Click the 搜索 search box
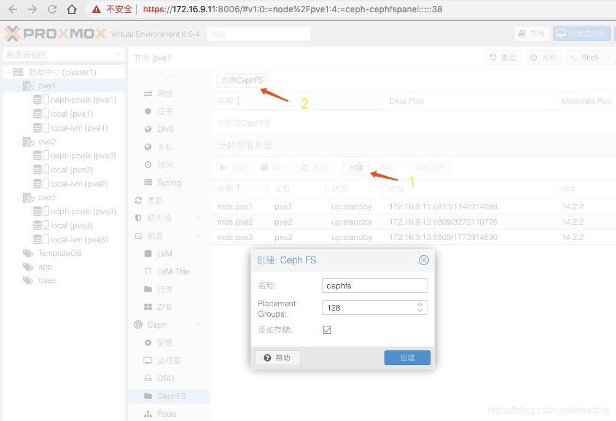This screenshot has width=616, height=421. tap(259, 34)
